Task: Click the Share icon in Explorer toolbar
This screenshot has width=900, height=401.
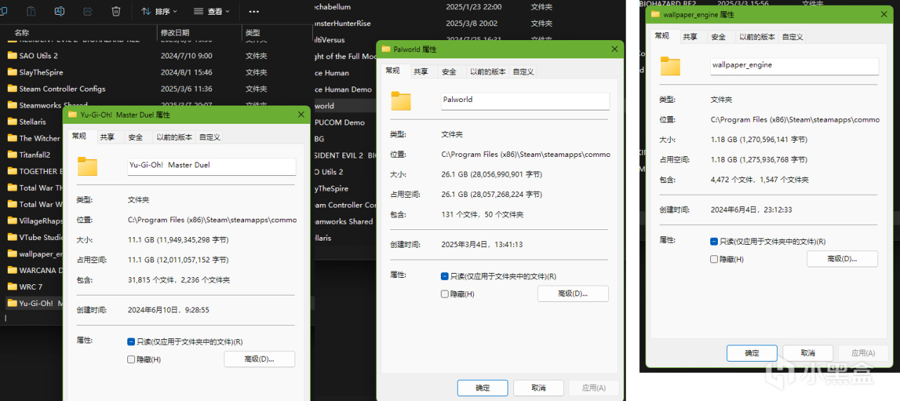Action: (88, 11)
